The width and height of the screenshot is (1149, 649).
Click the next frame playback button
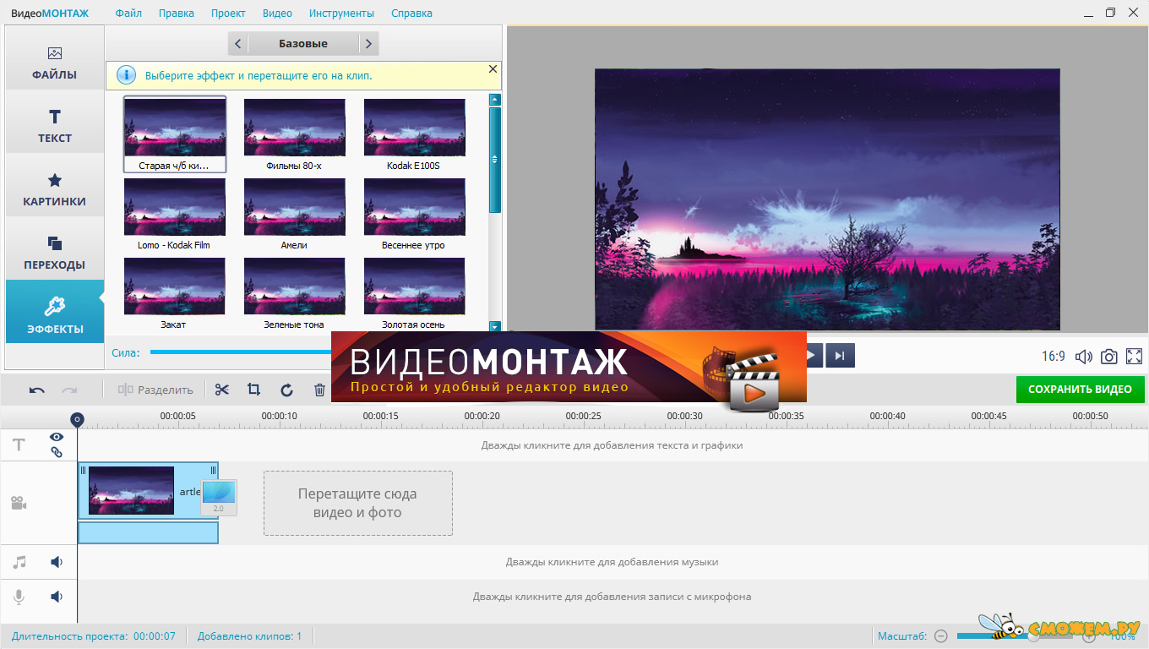point(840,355)
